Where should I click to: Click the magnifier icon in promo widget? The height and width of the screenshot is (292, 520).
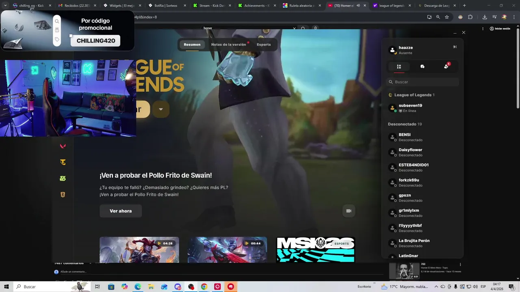(57, 21)
